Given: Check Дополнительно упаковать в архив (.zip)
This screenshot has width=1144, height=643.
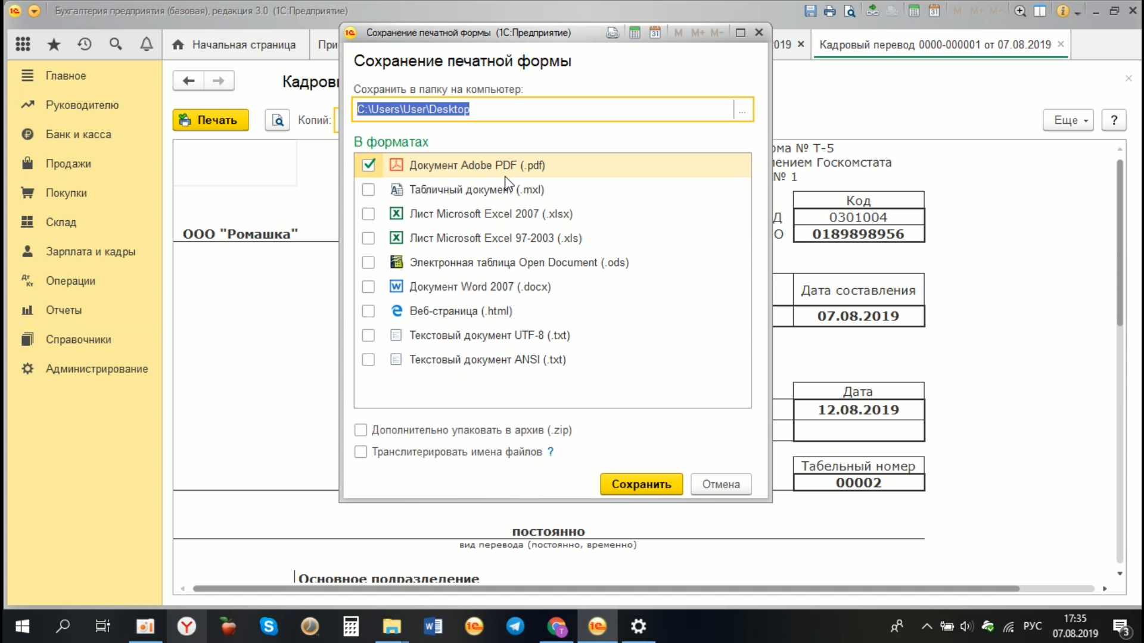Looking at the screenshot, I should pos(360,430).
